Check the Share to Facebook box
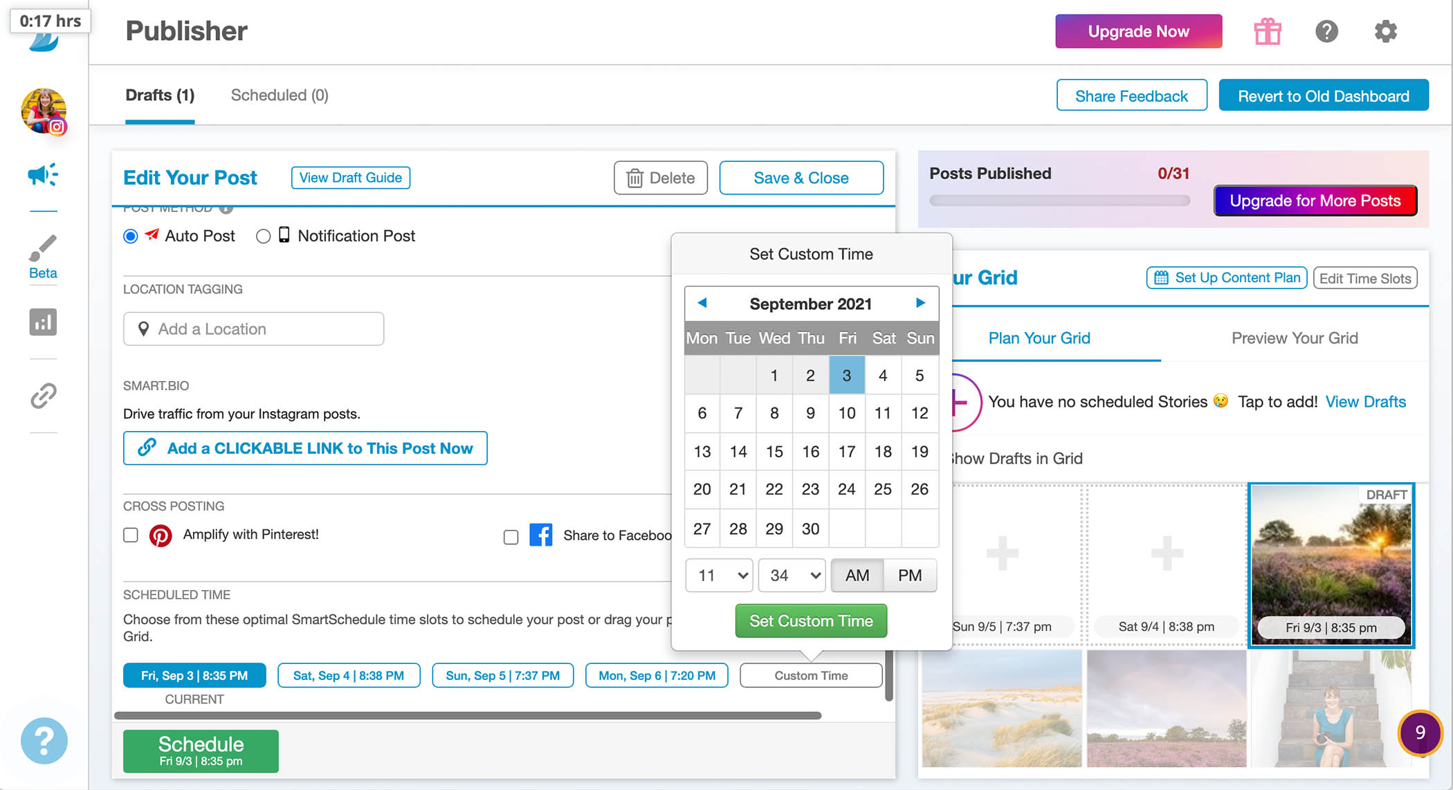 pos(511,537)
